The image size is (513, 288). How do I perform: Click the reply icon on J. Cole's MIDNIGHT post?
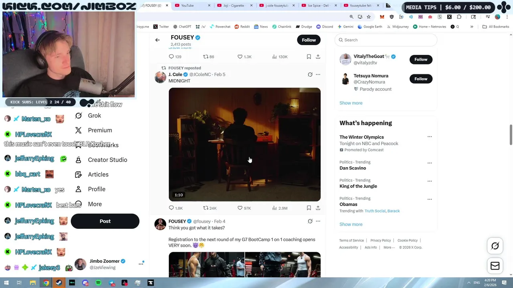pos(171,208)
